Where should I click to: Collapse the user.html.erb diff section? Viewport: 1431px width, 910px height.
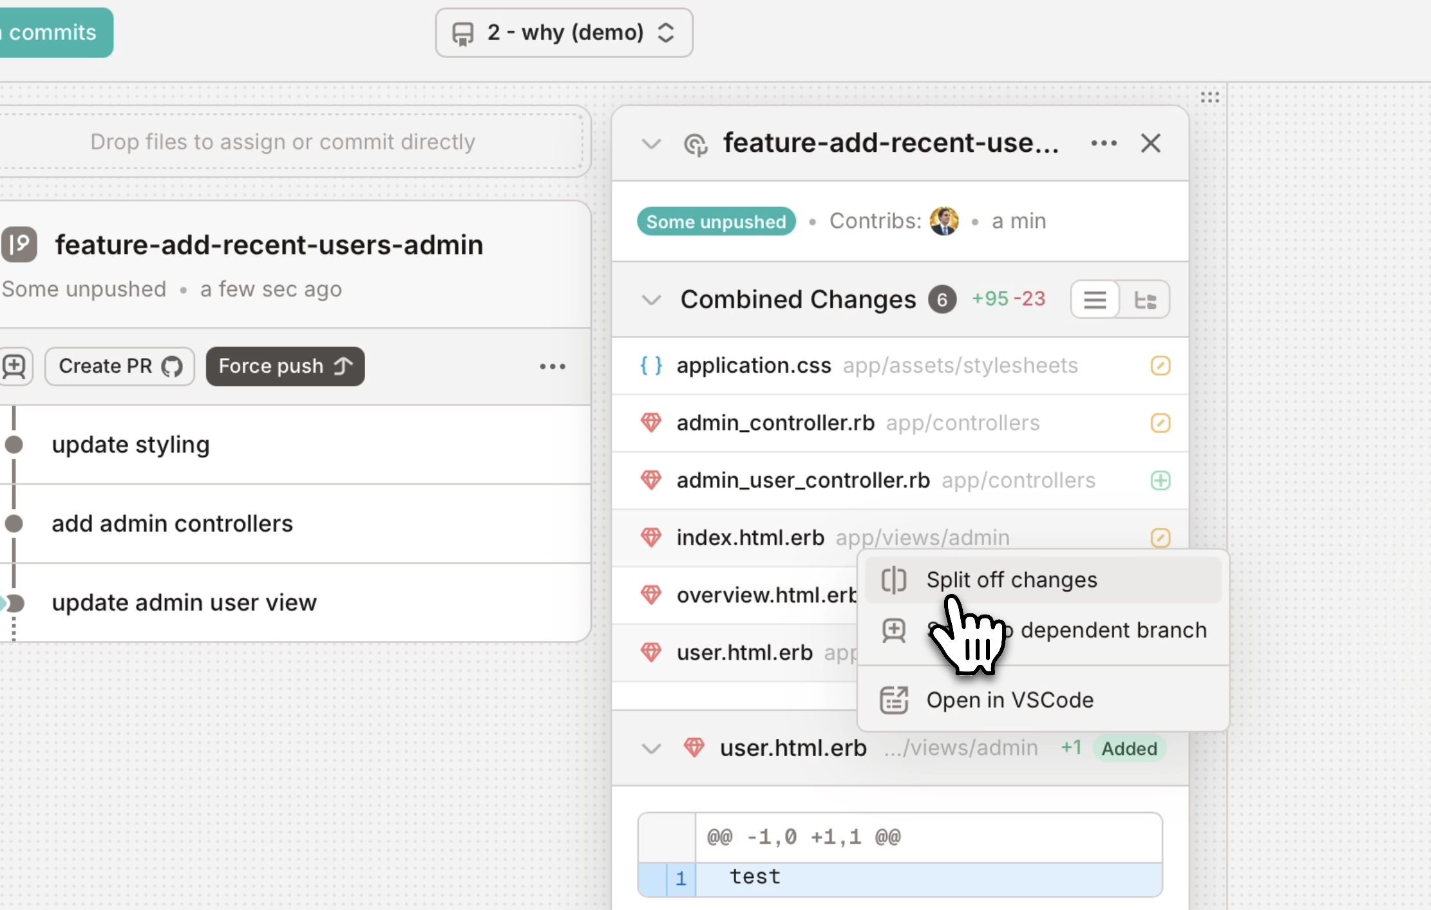coord(651,748)
